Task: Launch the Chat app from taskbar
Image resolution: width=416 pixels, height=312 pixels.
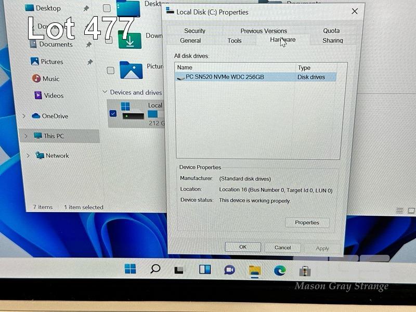Action: 229,270
